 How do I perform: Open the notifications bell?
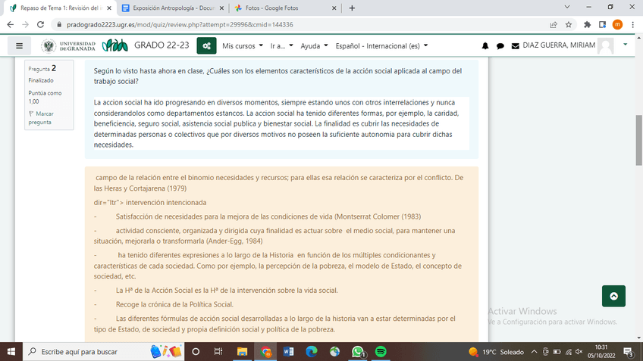point(485,46)
